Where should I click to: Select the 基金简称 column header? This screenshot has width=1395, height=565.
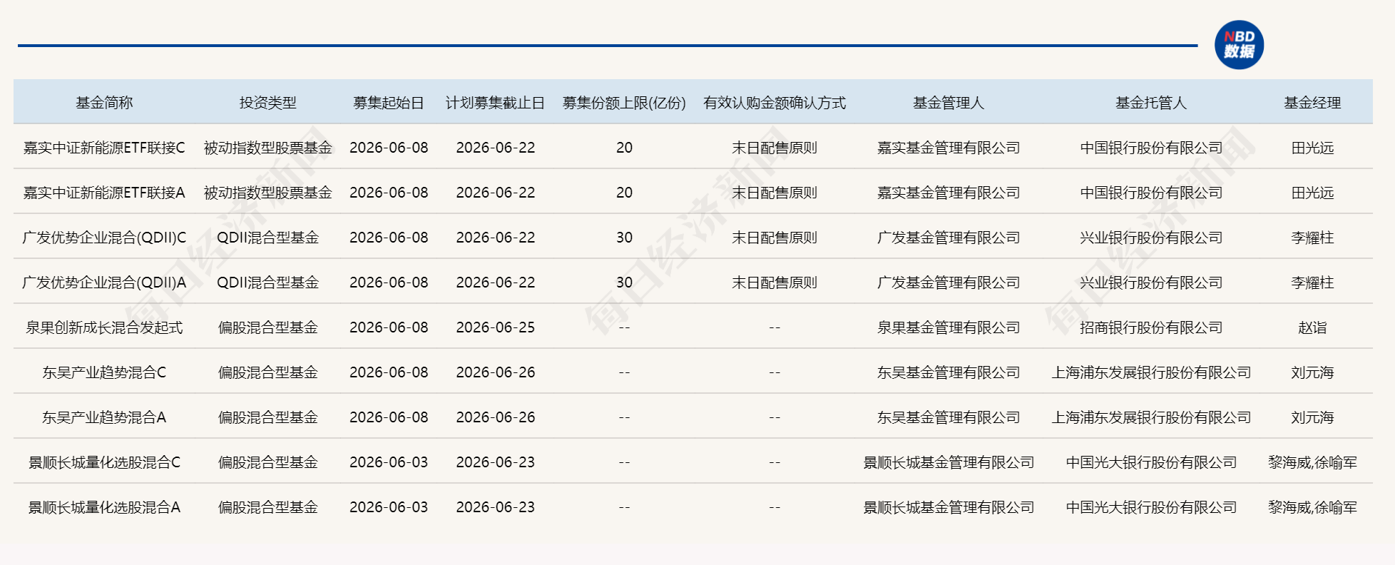(104, 103)
